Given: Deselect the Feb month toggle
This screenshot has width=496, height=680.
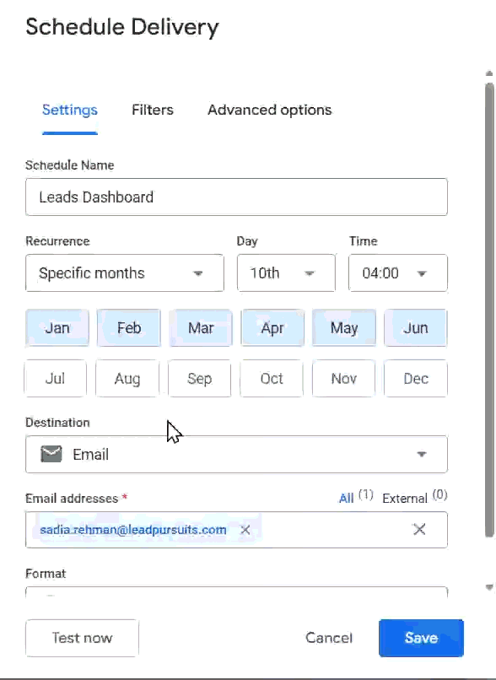Looking at the screenshot, I should pos(129,328).
